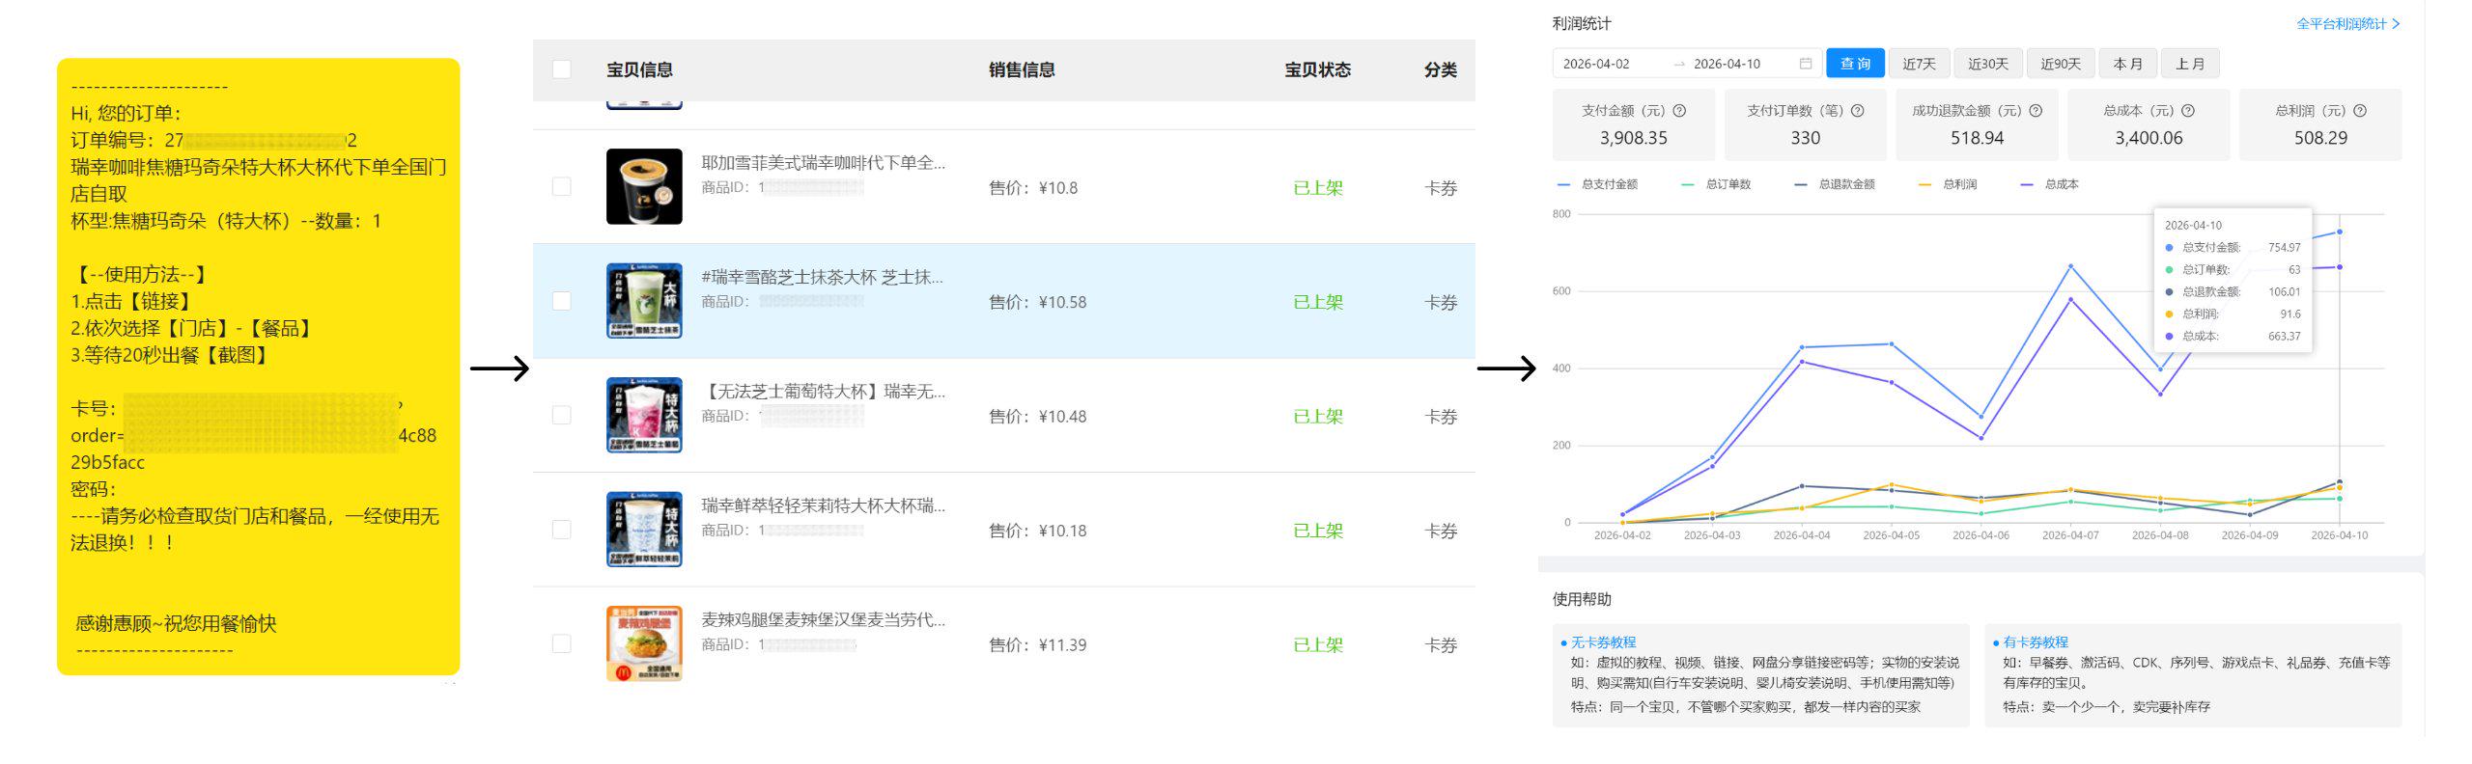The width and height of the screenshot is (2472, 764).
Task: Open the date range calendar icon
Action: point(1805,64)
